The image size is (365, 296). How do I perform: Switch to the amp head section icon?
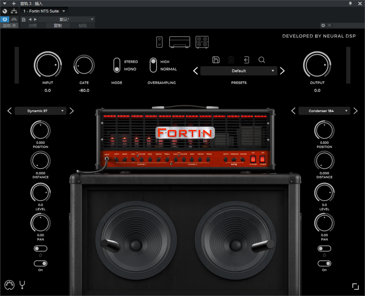coord(180,42)
